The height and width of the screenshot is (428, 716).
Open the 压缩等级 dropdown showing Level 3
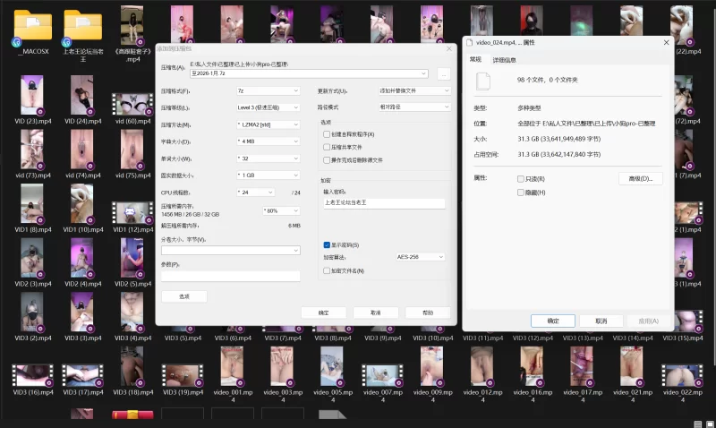(x=268, y=107)
